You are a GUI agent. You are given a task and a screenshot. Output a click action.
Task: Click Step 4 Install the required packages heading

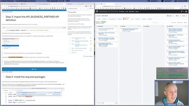pyautogui.click(x=25, y=77)
